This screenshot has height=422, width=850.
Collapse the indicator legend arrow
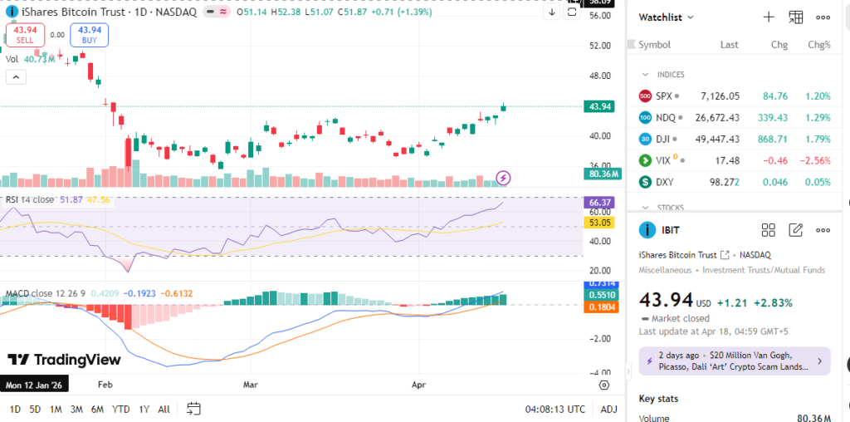tap(16, 77)
